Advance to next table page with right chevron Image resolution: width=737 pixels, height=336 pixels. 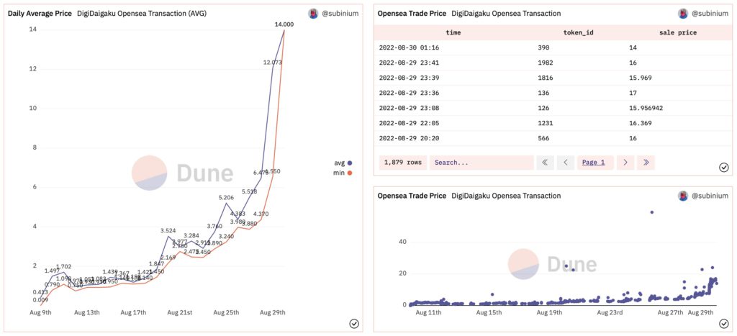pyautogui.click(x=625, y=163)
